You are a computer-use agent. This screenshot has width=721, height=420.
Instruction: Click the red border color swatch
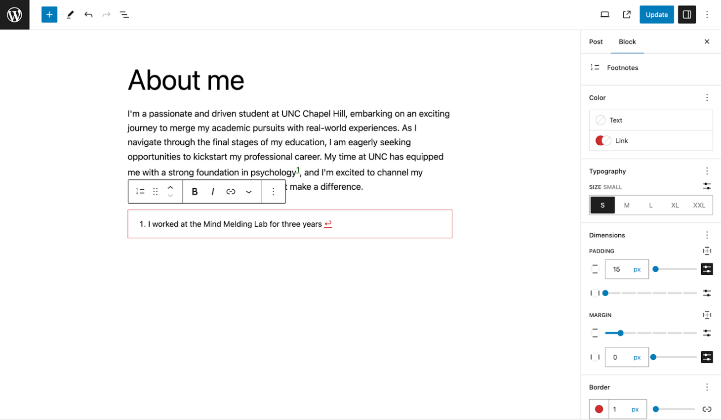(599, 409)
